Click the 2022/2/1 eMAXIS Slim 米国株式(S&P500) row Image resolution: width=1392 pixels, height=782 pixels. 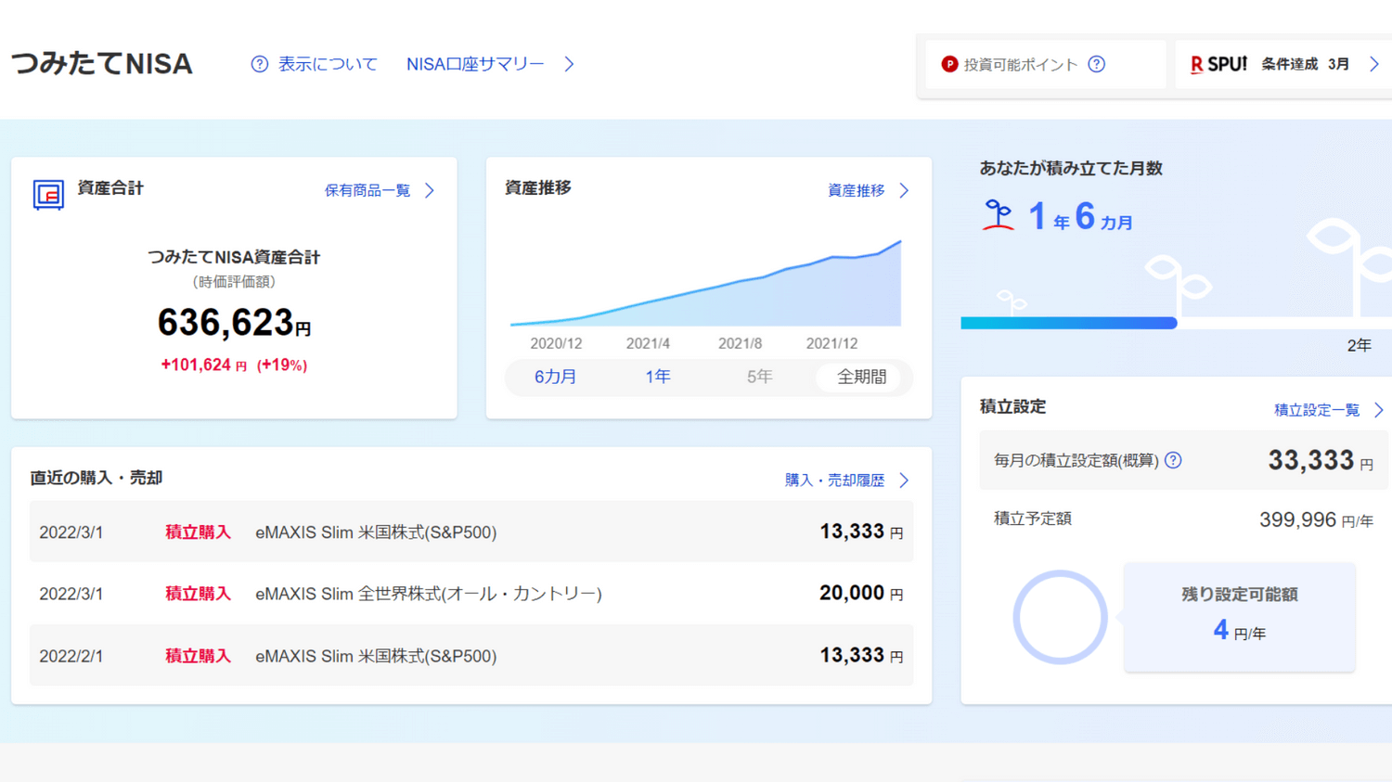pos(471,655)
